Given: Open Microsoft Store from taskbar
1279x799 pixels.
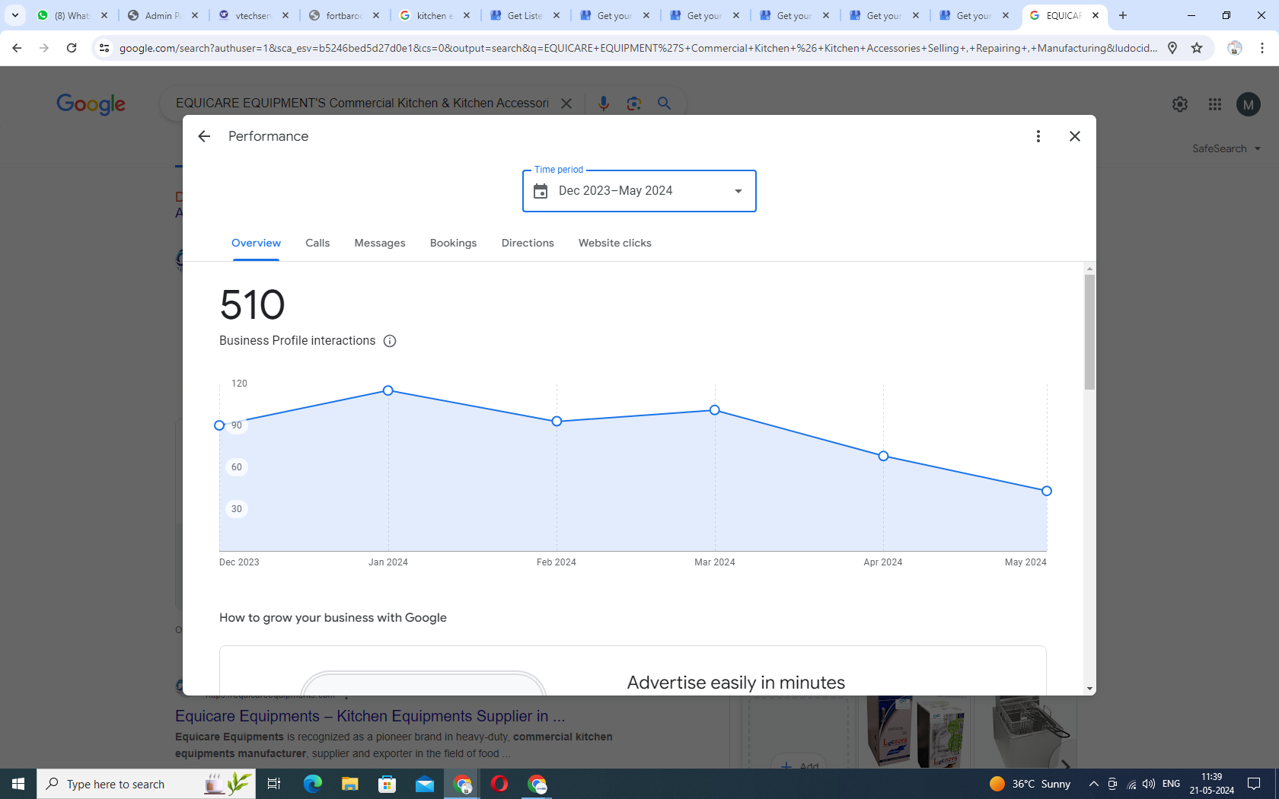Looking at the screenshot, I should tap(388, 784).
